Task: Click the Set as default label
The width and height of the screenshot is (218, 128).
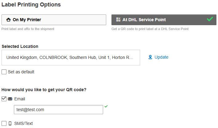Action: tap(21, 72)
